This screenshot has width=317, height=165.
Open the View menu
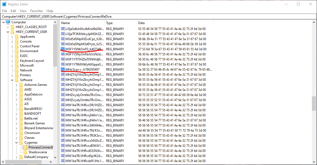[23, 11]
